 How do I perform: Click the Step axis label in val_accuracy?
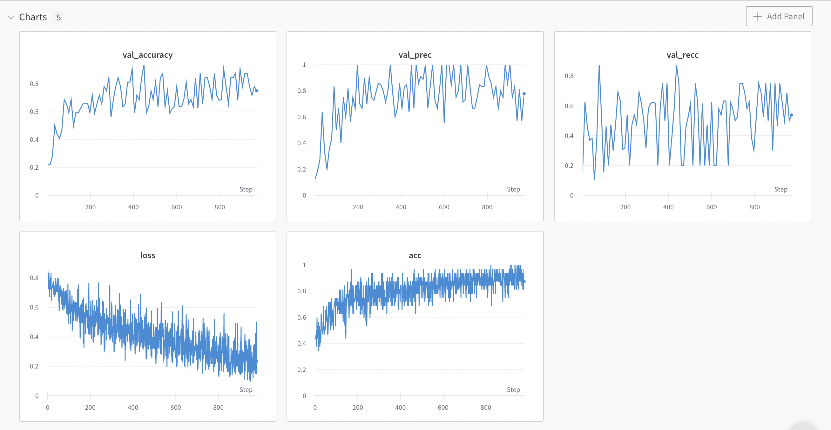pyautogui.click(x=246, y=189)
